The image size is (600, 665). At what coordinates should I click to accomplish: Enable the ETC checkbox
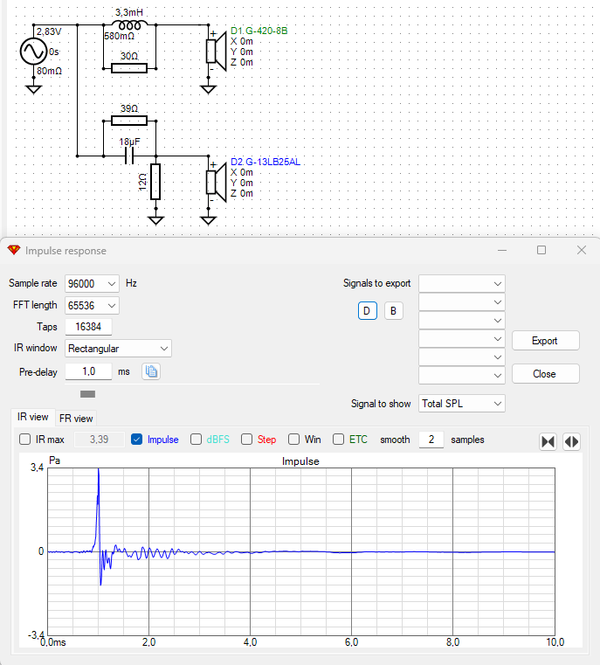(338, 440)
